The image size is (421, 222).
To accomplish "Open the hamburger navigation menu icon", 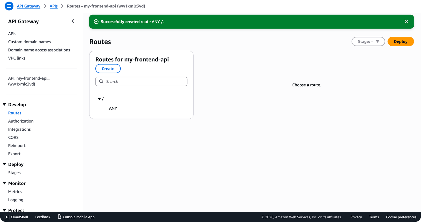I will tap(9, 6).
